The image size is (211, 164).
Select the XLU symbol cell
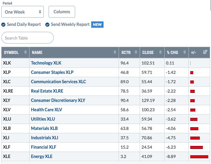coord(15,119)
